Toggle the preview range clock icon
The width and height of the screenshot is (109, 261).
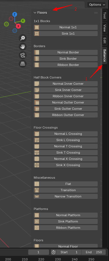click(53, 252)
